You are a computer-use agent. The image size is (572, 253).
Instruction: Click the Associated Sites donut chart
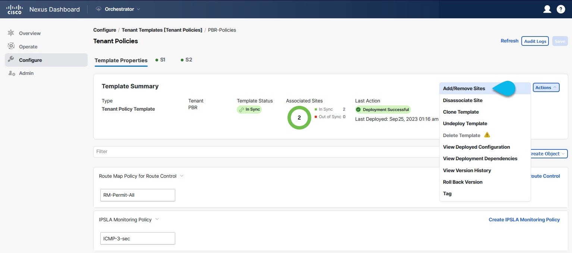click(x=299, y=118)
